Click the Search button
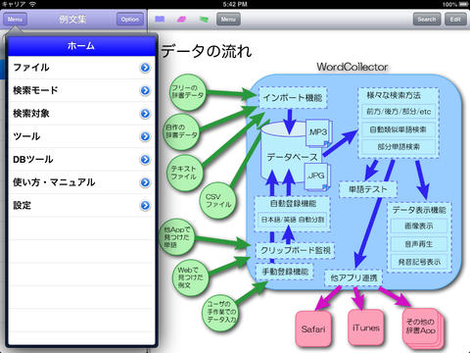 click(x=427, y=20)
